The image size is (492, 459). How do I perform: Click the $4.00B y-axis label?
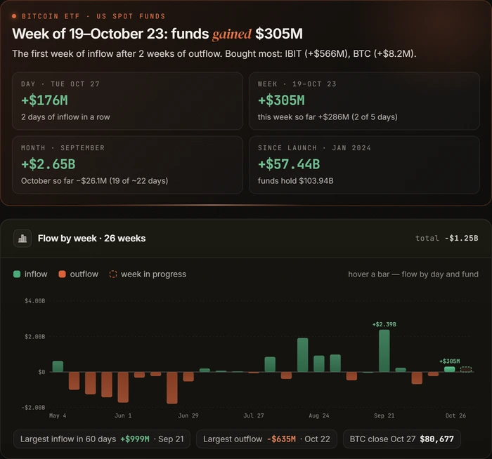point(35,301)
